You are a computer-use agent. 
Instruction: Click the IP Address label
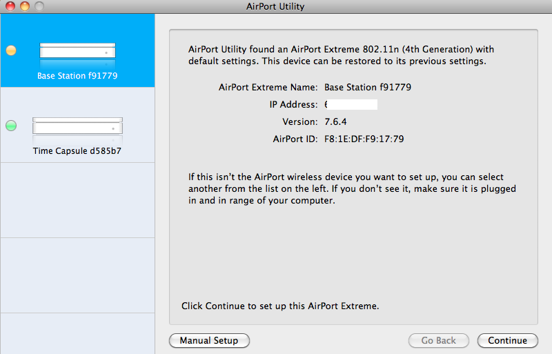click(x=294, y=104)
